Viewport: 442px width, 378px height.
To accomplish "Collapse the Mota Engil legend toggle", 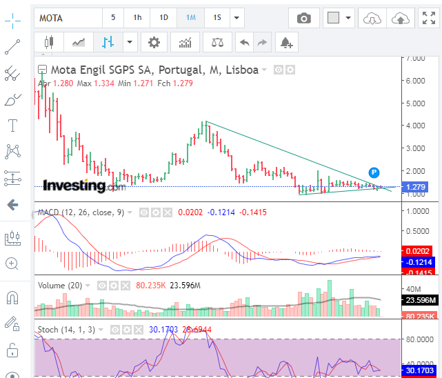I will pos(42,70).
